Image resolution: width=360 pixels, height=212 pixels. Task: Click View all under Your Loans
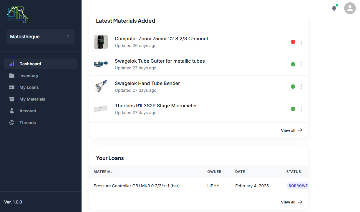(291, 202)
